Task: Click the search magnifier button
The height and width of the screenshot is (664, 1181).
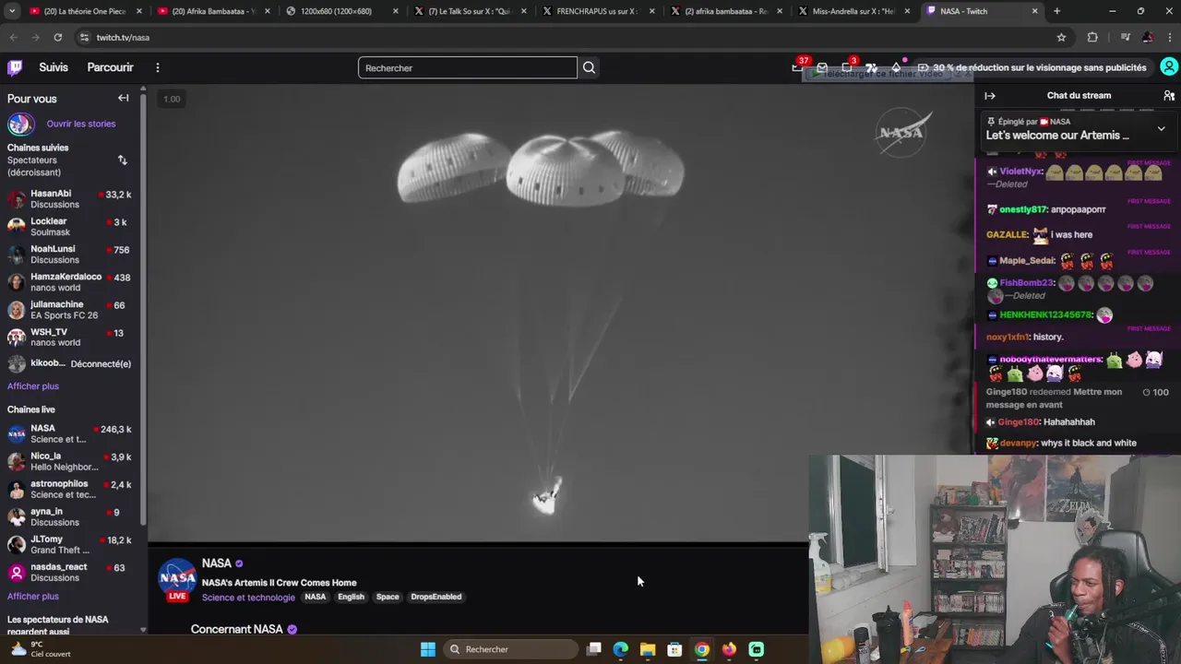Action: (x=589, y=67)
